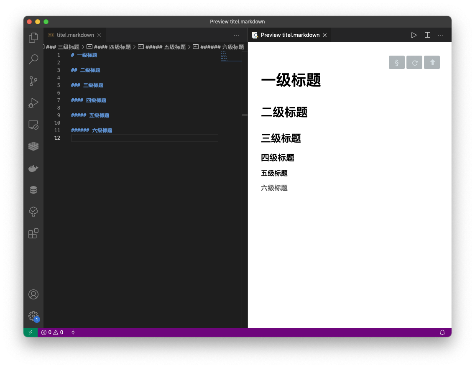The height and width of the screenshot is (368, 475).
Task: Open the Search view icon
Action: pos(33,59)
